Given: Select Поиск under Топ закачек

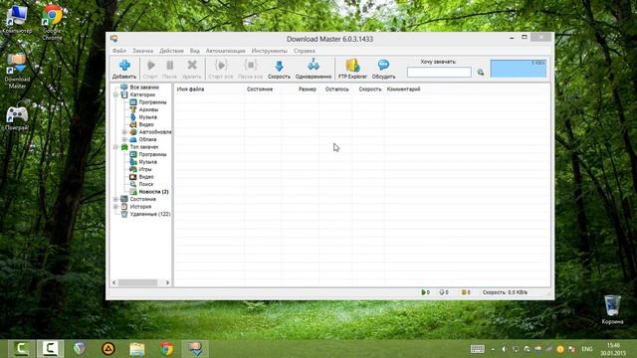Looking at the screenshot, I should pyautogui.click(x=146, y=184).
